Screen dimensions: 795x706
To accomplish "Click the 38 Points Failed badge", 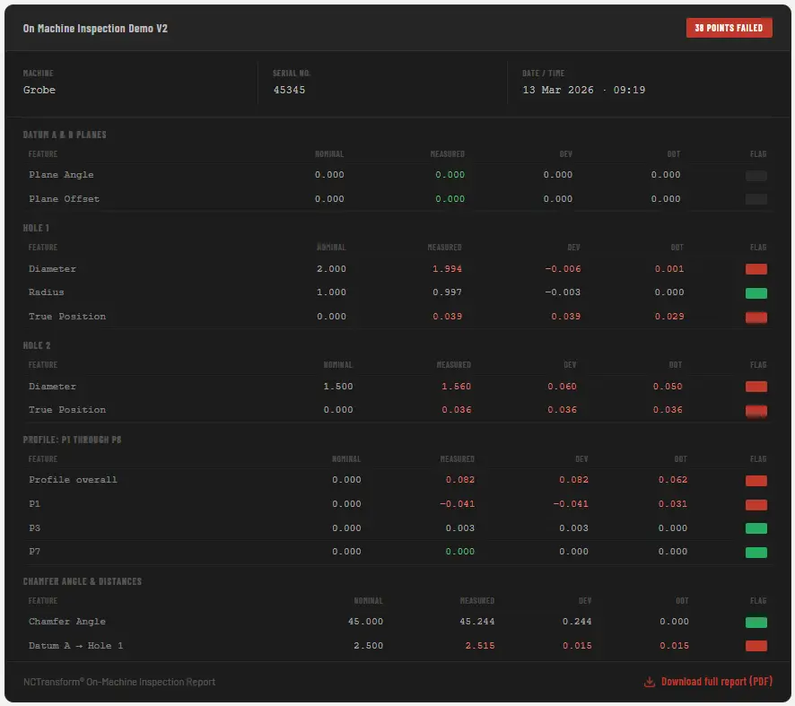I will coord(729,28).
